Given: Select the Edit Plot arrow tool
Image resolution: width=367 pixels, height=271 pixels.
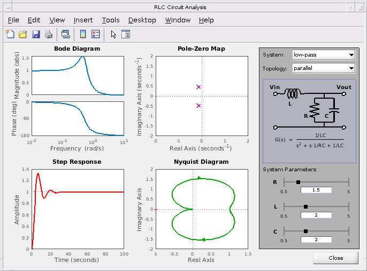Looking at the screenshot, I should (x=113, y=34).
